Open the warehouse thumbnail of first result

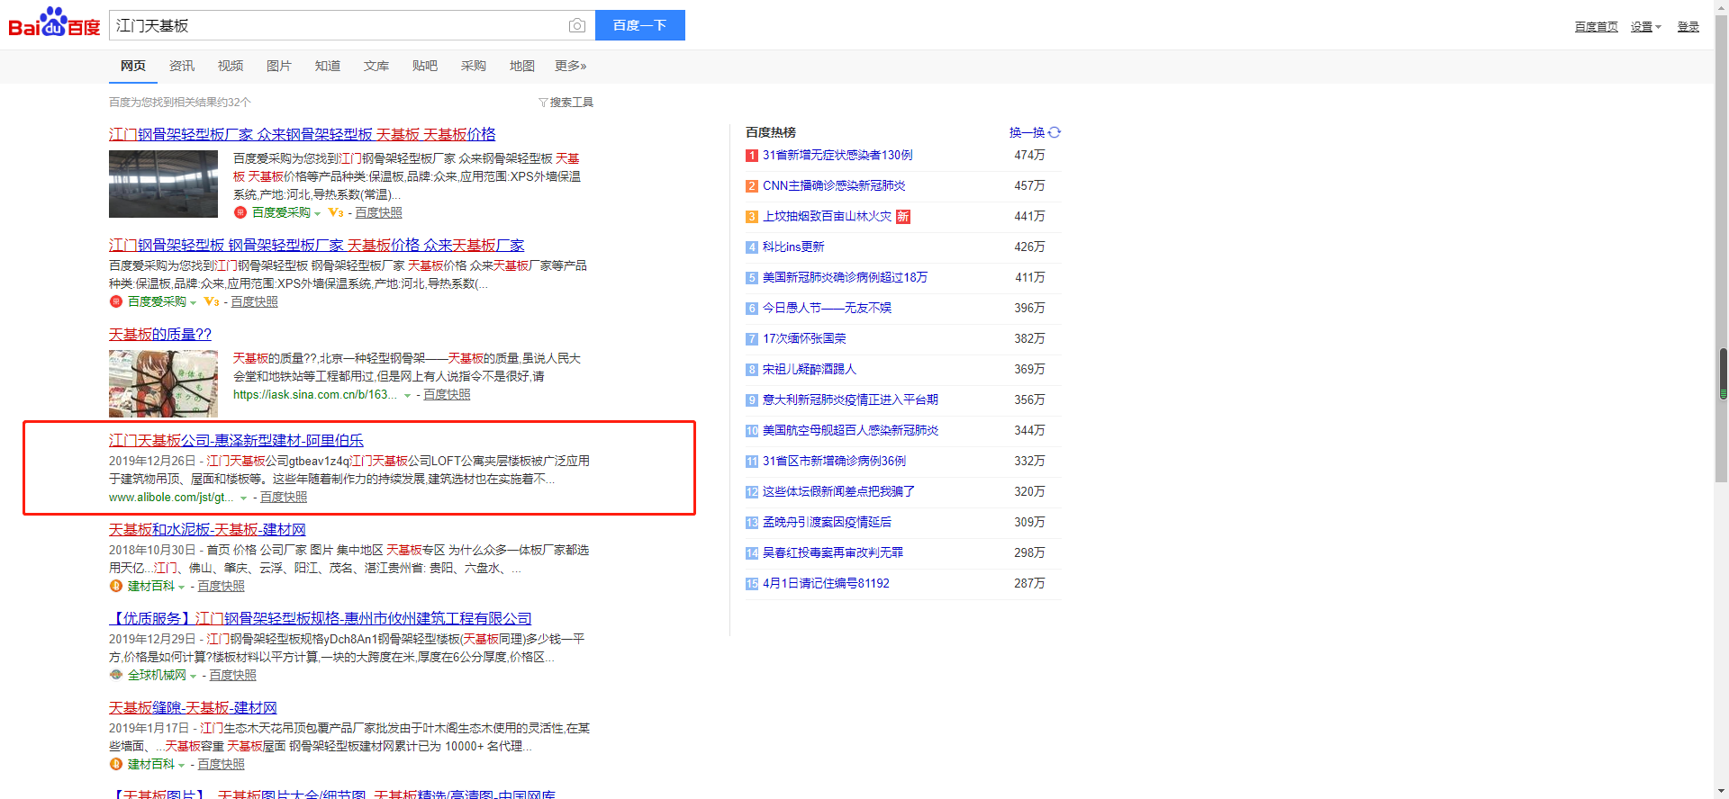(163, 184)
